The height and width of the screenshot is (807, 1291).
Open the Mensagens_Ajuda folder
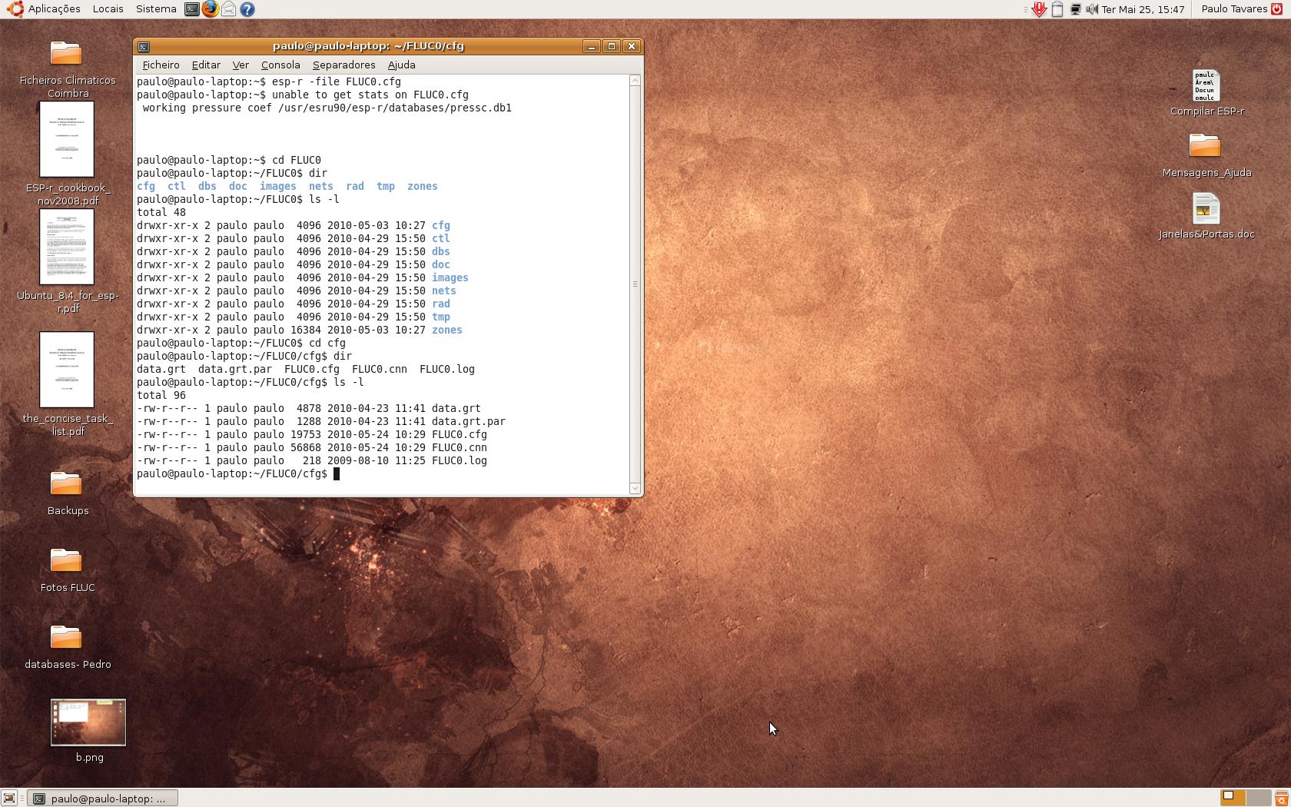1204,146
